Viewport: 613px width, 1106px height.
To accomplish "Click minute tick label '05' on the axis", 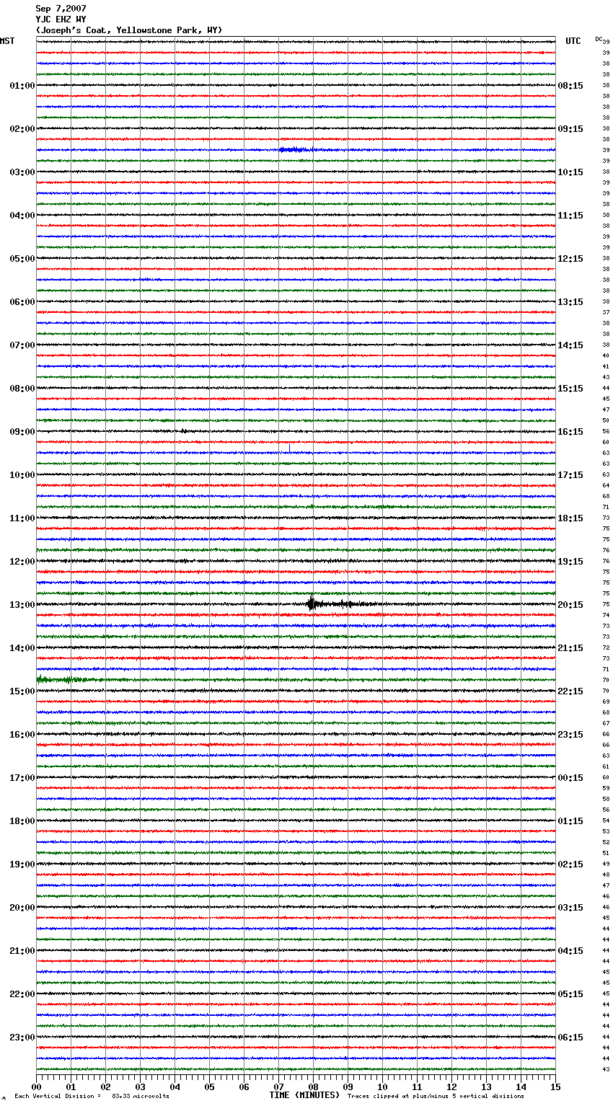I will (x=209, y=1087).
